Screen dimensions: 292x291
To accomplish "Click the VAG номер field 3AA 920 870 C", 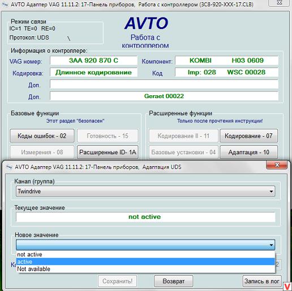I will (x=93, y=61).
